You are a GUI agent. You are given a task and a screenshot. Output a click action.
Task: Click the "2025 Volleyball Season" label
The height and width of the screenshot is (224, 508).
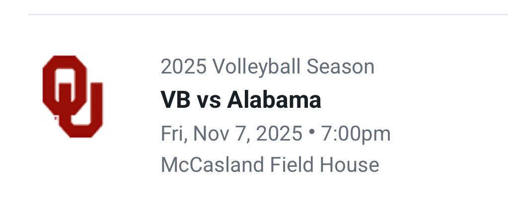pos(267,67)
